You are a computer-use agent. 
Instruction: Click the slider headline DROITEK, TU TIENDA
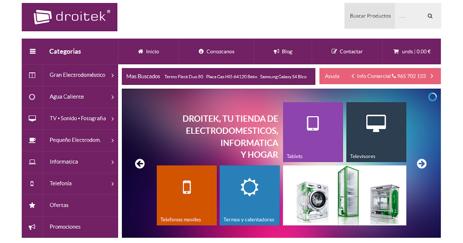tap(230, 137)
